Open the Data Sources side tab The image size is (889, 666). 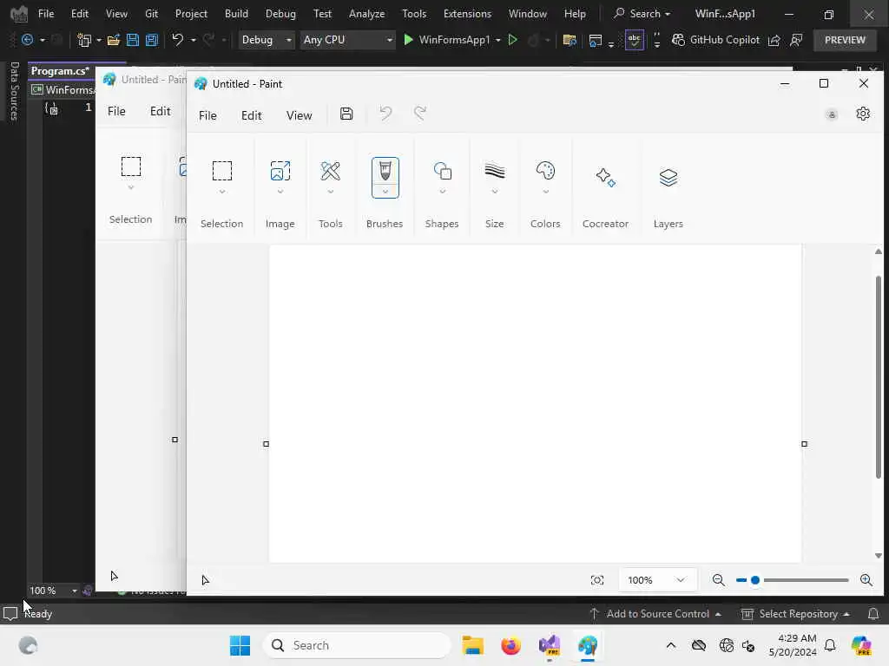click(14, 90)
